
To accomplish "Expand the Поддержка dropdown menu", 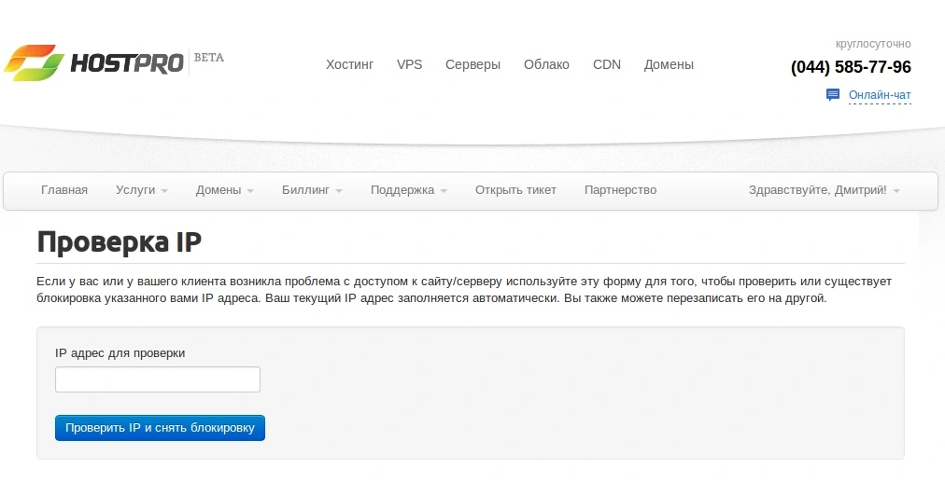I will click(409, 190).
